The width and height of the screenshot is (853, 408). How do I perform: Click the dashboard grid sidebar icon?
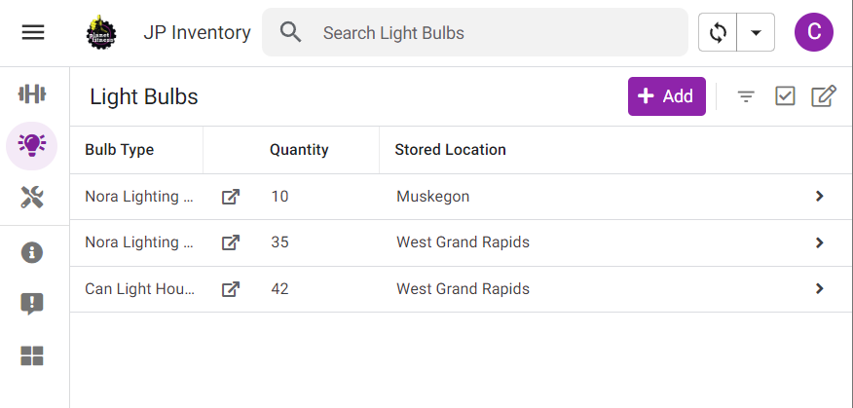pyautogui.click(x=32, y=355)
